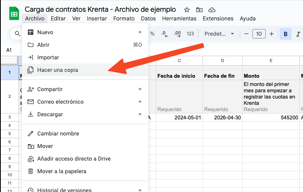Choose Cambiar nombre menu entry
The height and width of the screenshot is (192, 303).
pyautogui.click(x=85, y=133)
